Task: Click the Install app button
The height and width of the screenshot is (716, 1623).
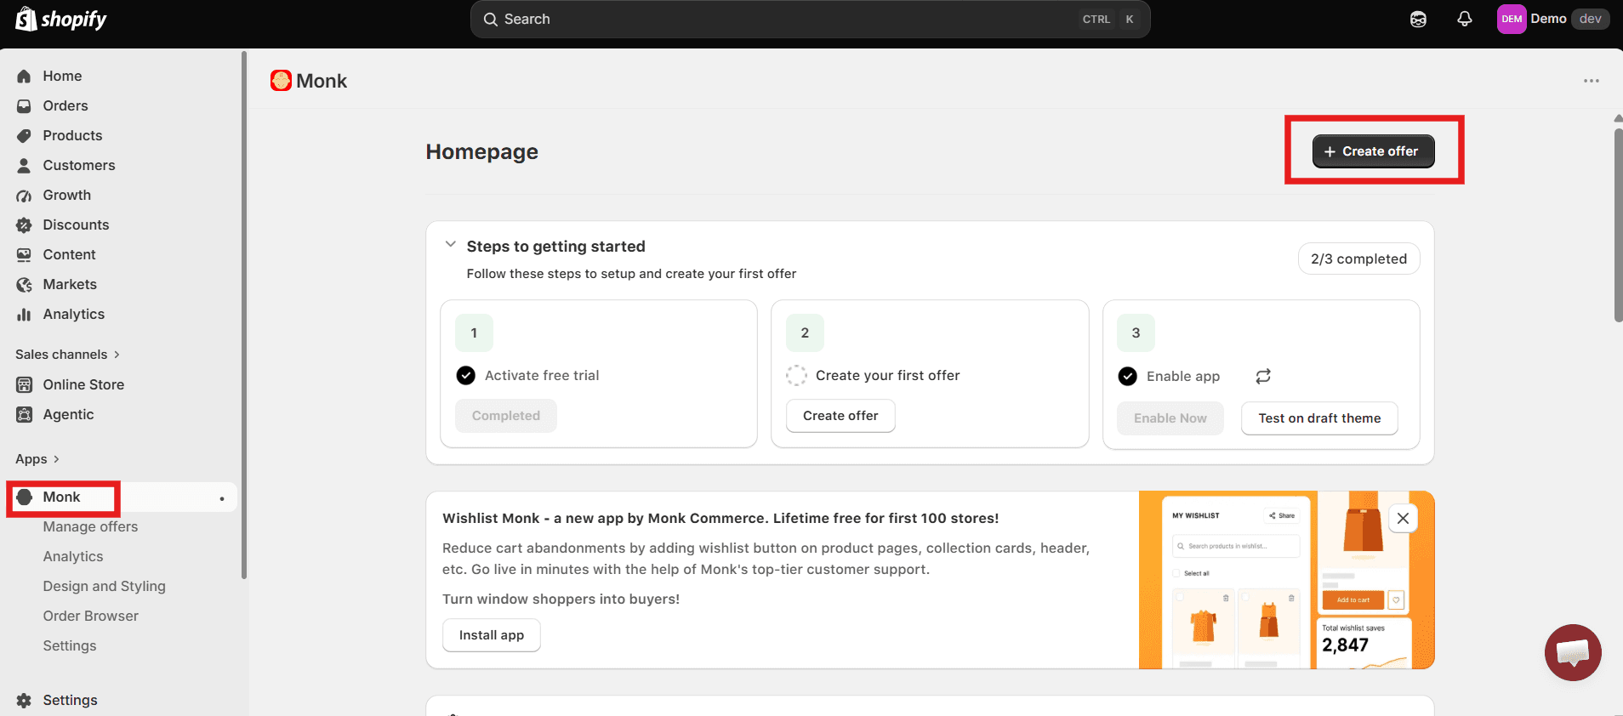Action: click(x=492, y=635)
